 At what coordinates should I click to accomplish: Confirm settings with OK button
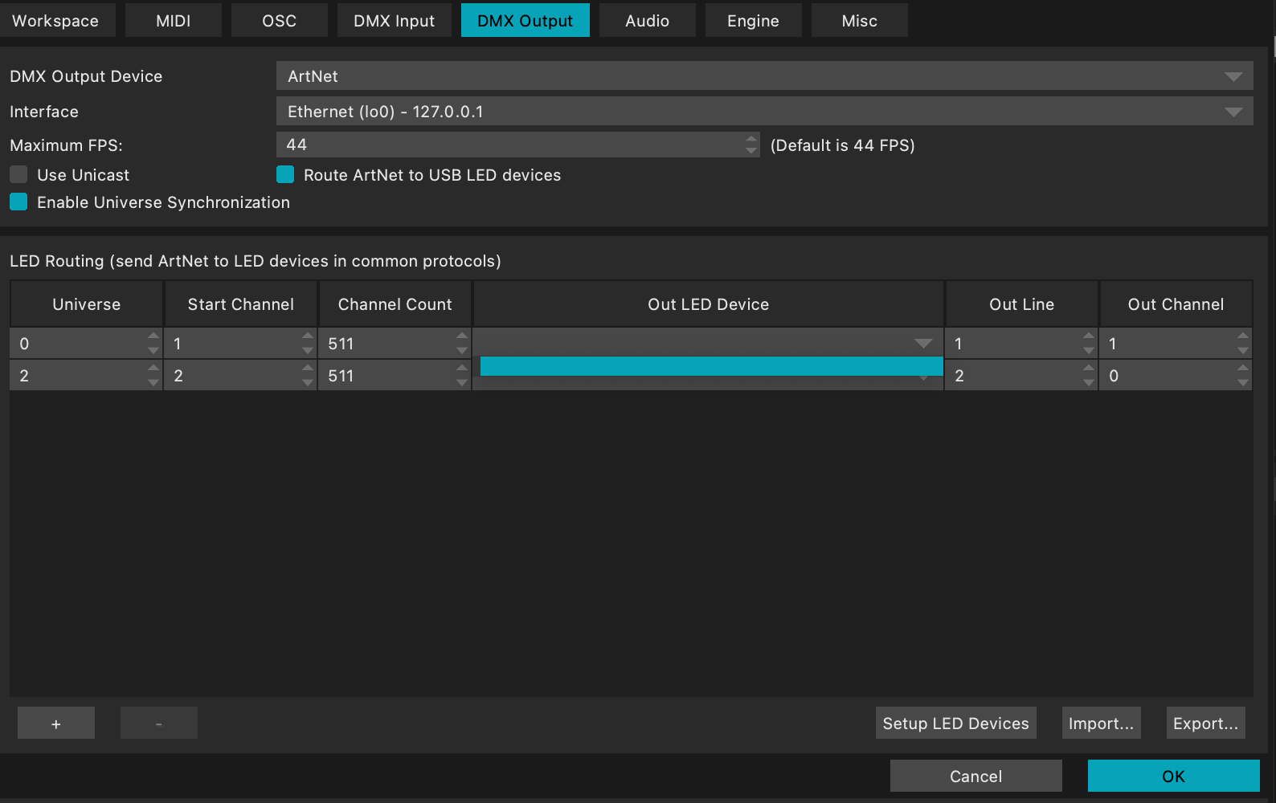[1174, 776]
